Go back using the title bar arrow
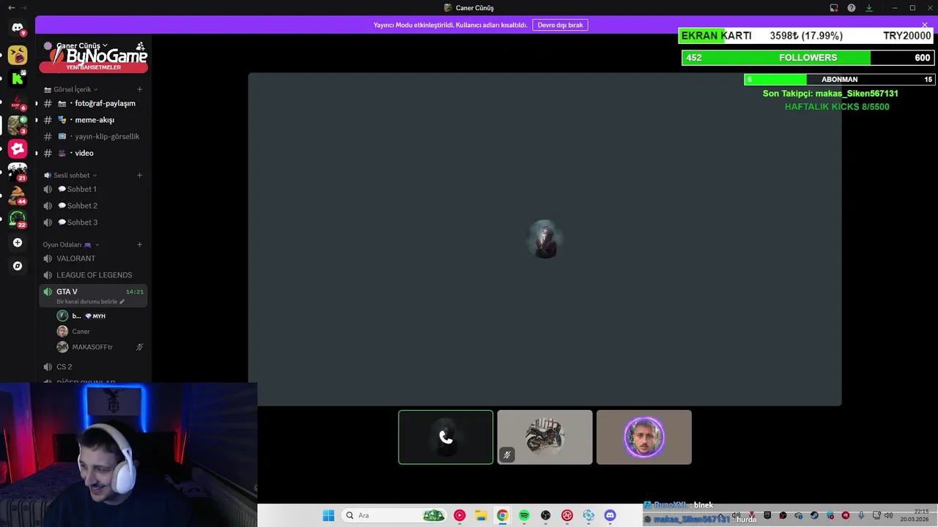Screen dimensions: 938x527 [11, 7]
